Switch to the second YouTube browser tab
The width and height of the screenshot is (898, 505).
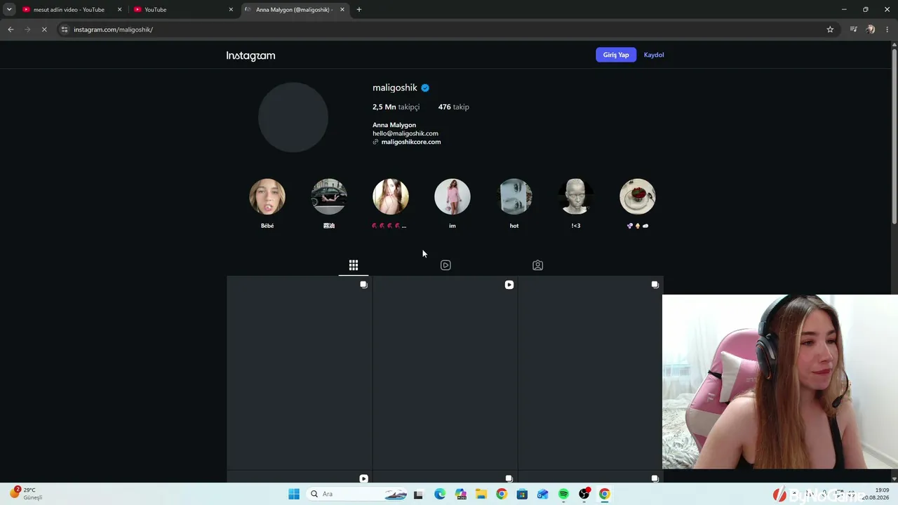[x=180, y=10]
